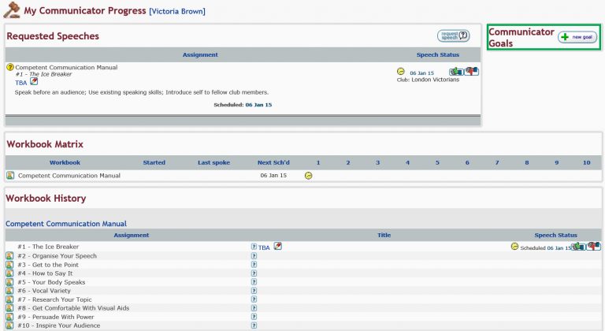The height and width of the screenshot is (331, 605).
Task: Click the Workbook column header in matrix
Action: tap(65, 162)
